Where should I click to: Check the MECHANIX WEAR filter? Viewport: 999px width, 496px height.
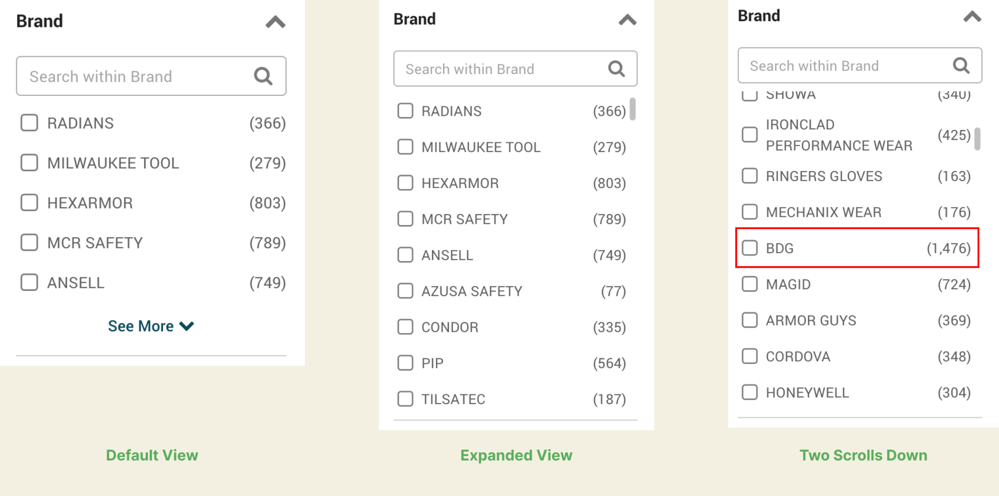point(749,211)
